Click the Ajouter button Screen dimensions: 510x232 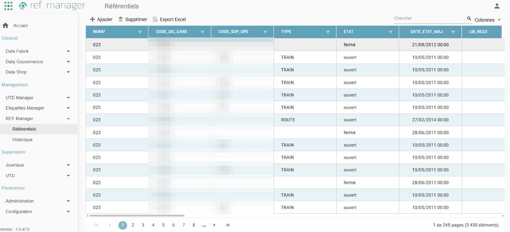point(101,19)
